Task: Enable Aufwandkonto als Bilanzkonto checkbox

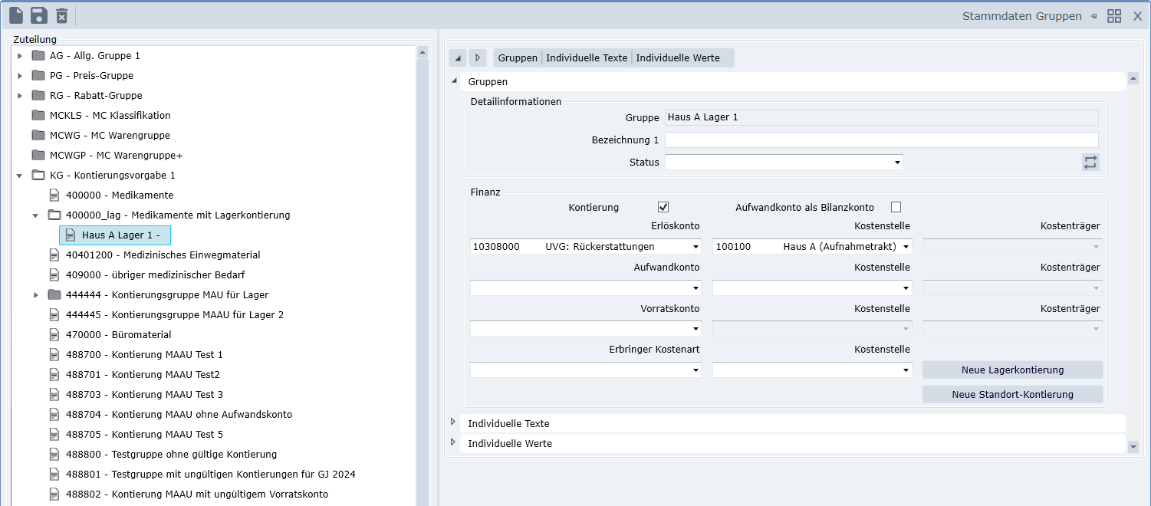Action: click(x=896, y=207)
